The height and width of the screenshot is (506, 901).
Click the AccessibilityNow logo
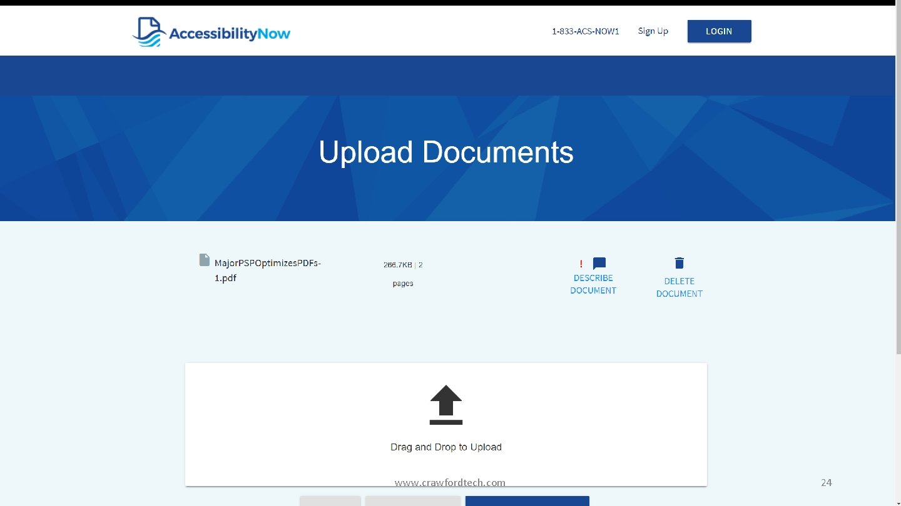pos(211,32)
